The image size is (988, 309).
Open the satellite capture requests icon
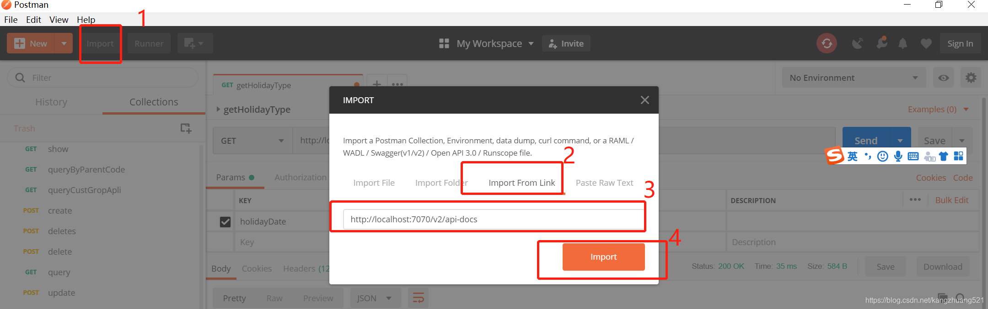tap(858, 43)
